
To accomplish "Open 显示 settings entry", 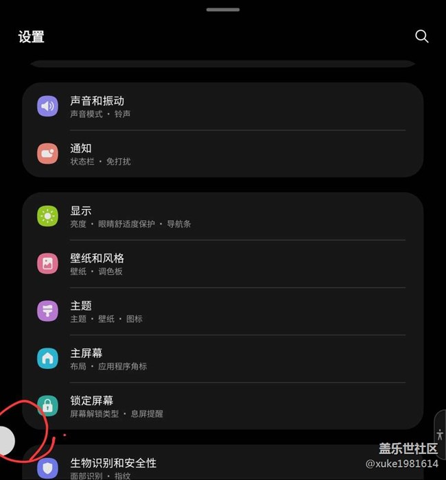I will coord(223,217).
